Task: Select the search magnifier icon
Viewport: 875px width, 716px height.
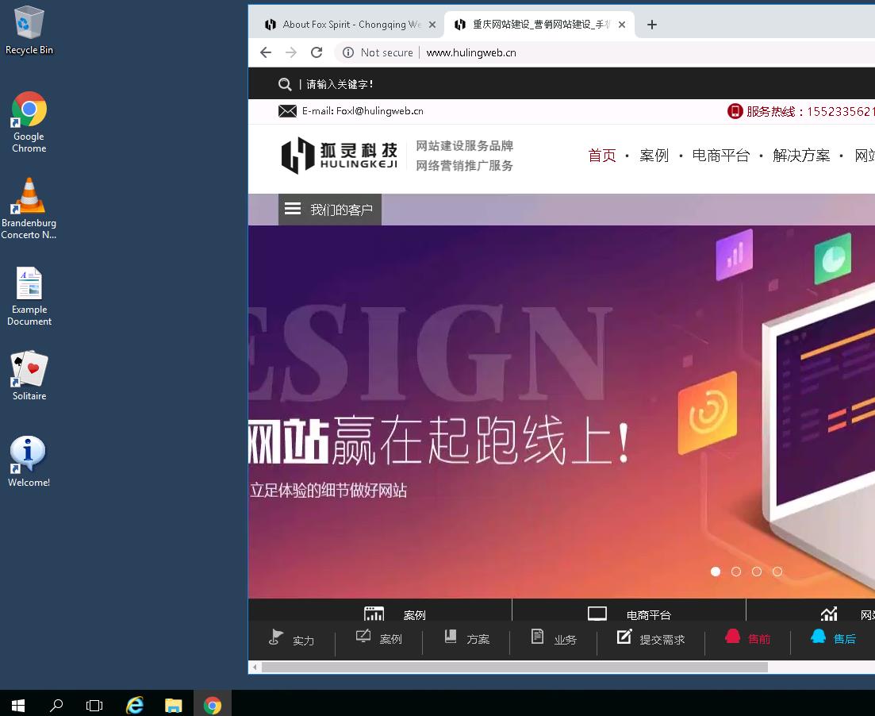Action: pos(285,83)
